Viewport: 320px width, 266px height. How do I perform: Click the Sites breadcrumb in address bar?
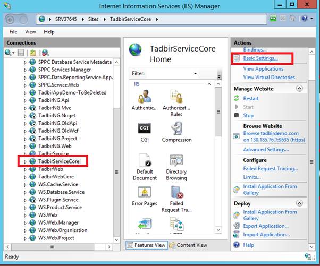coord(93,19)
